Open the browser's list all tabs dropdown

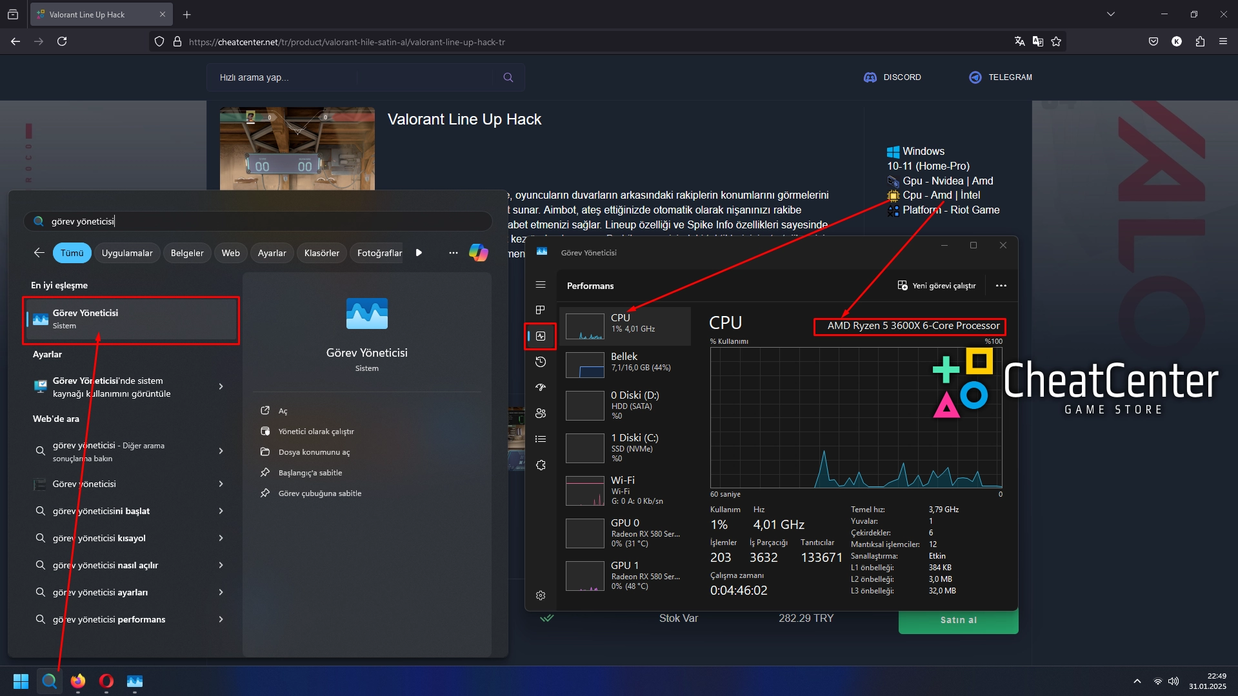click(1111, 14)
